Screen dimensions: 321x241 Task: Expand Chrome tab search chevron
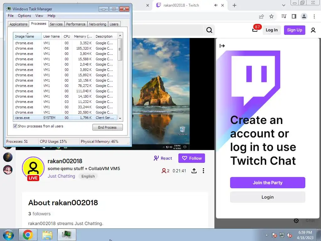283,5
